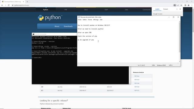Screen dimensions: 194x109
Task: Select the Python tab in top site bar
Action: coord(46,10)
